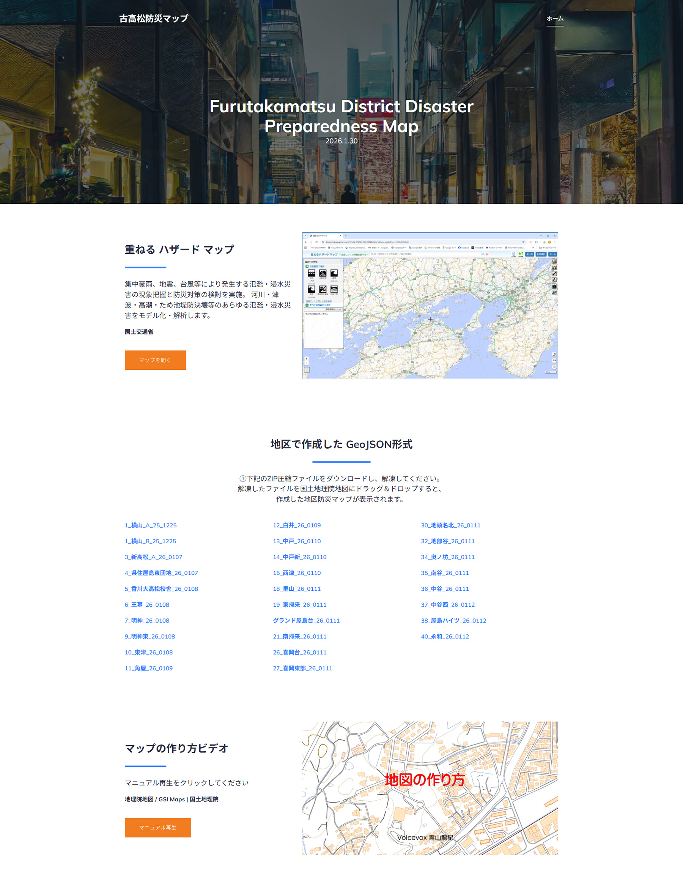Click the グランド屋島台_26_0111 link
Screen dimensions: 683x880
[306, 620]
